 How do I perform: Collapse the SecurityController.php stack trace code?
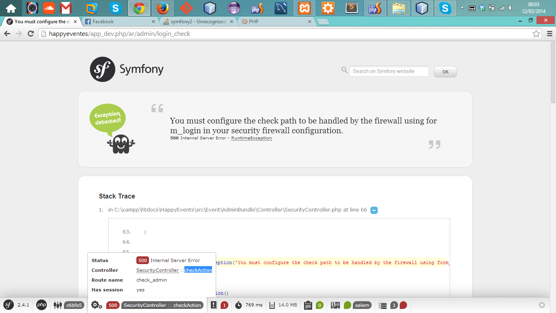[373, 210]
